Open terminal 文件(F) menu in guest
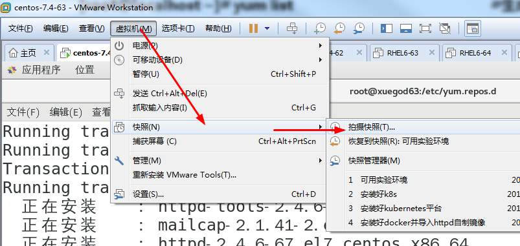The width and height of the screenshot is (520, 246). pyautogui.click(x=23, y=112)
